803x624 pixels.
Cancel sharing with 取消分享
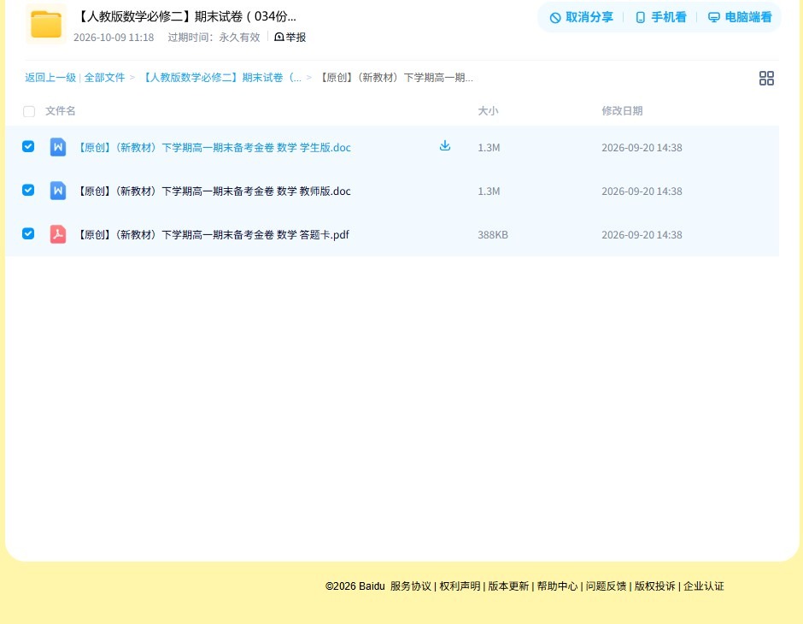click(581, 17)
